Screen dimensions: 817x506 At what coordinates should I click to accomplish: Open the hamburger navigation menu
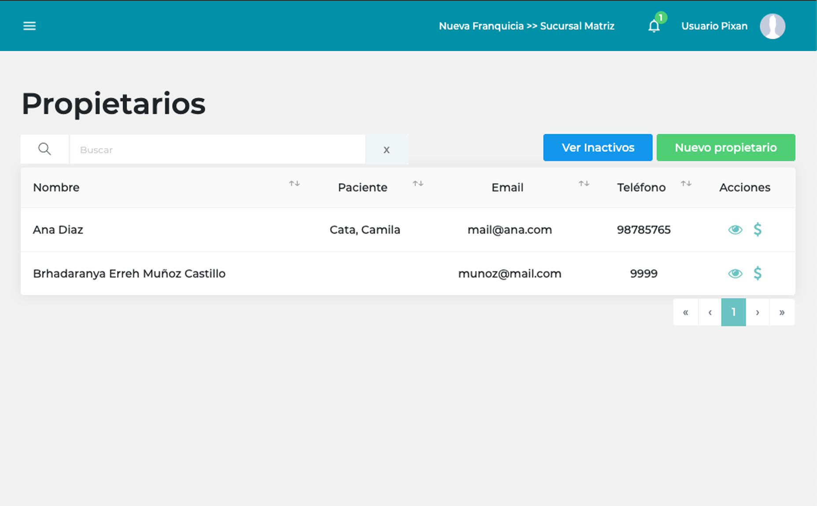29,26
